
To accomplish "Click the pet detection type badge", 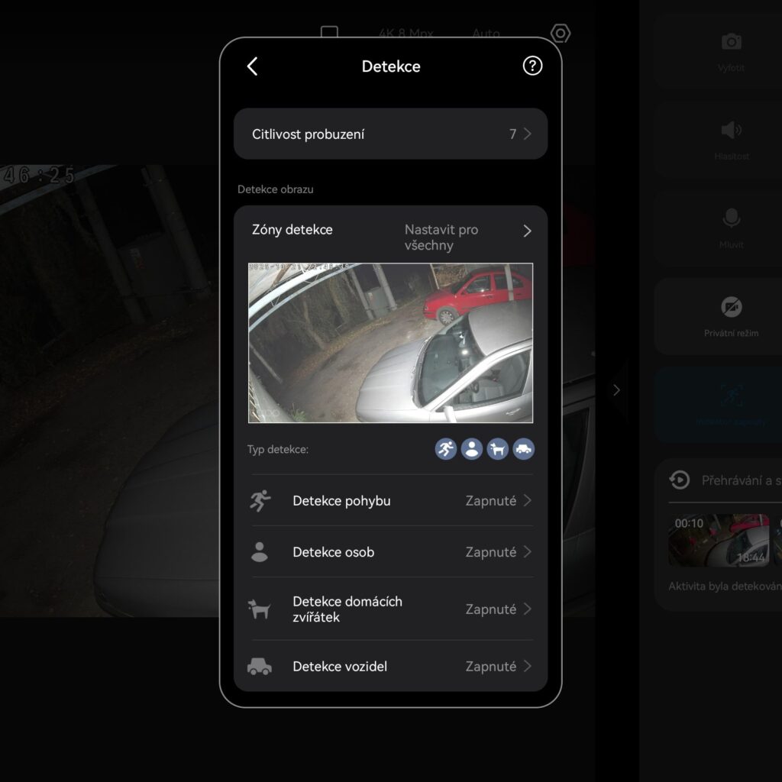I will (x=498, y=449).
